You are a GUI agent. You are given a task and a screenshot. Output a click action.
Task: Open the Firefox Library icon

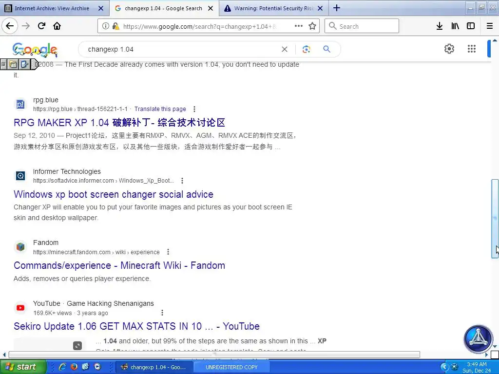[x=455, y=26]
